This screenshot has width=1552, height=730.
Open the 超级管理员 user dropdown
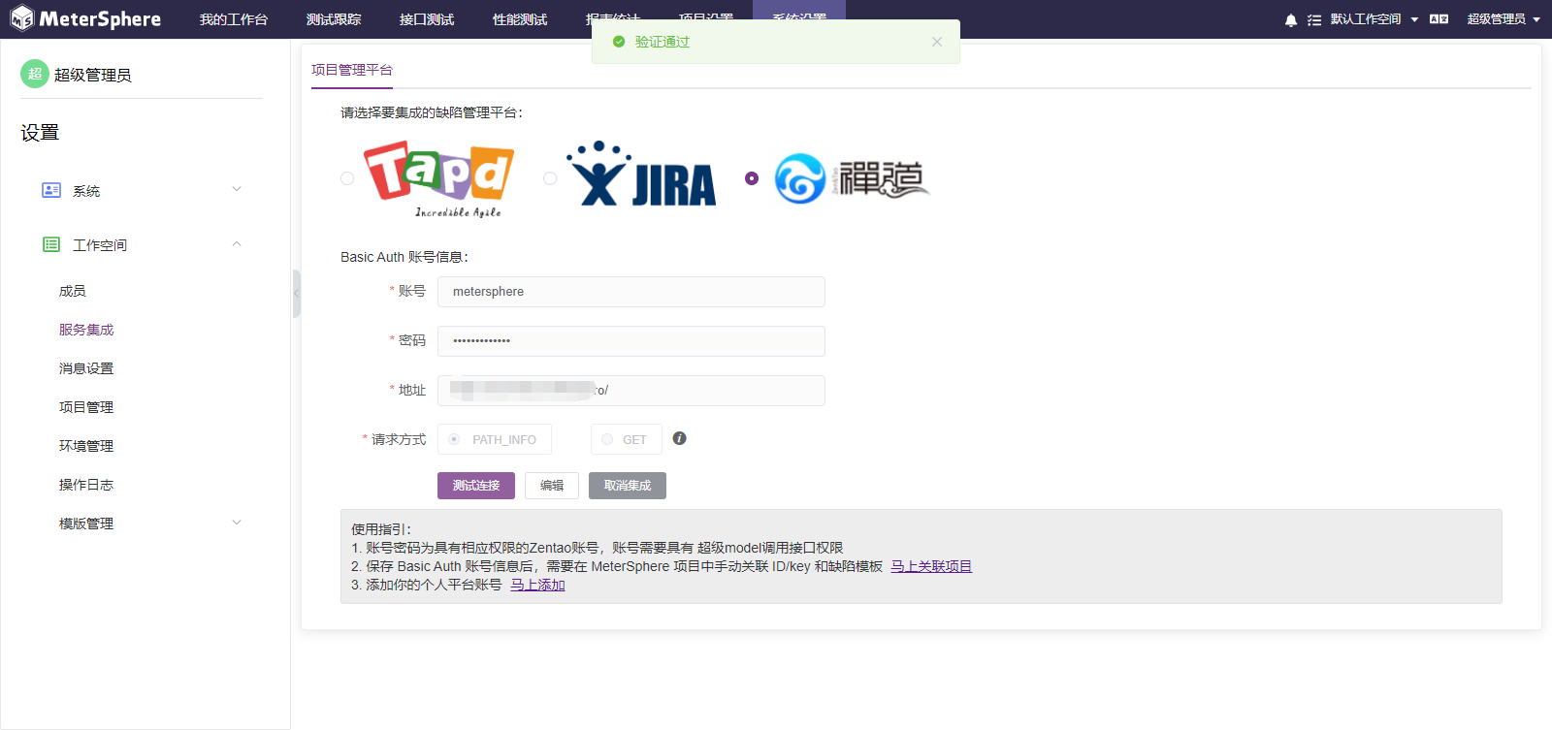point(1503,19)
